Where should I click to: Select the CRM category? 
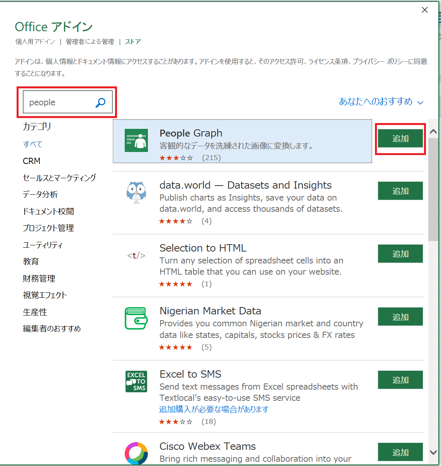[32, 161]
